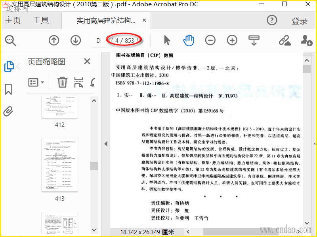Select page 412 thumbnail
Viewport: 317px width, 237px height.
coord(60,107)
